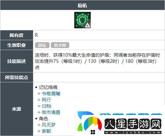Click the 来源 row label
The width and height of the screenshot is (165, 136).
tap(16, 109)
